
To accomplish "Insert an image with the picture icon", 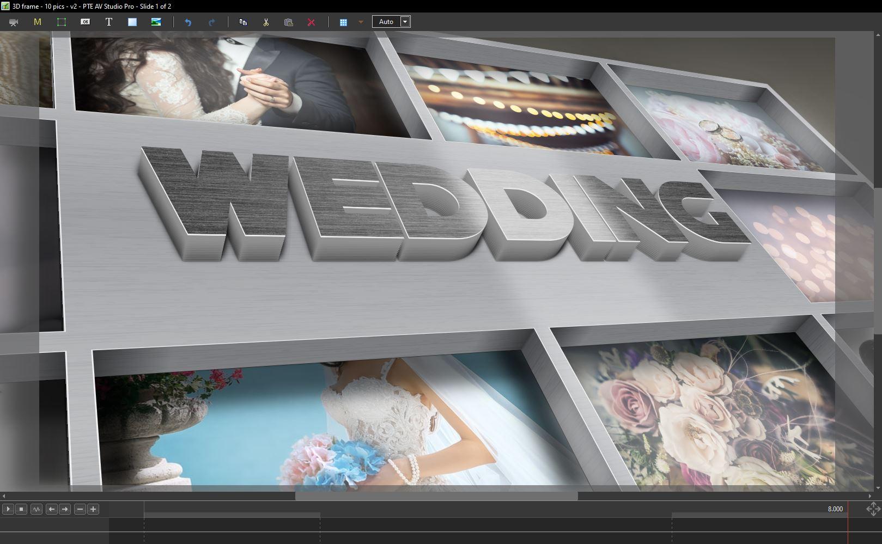I will (x=156, y=22).
